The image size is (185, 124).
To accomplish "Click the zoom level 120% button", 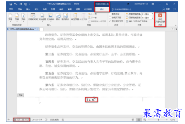I will pyautogui.click(x=172, y=120).
